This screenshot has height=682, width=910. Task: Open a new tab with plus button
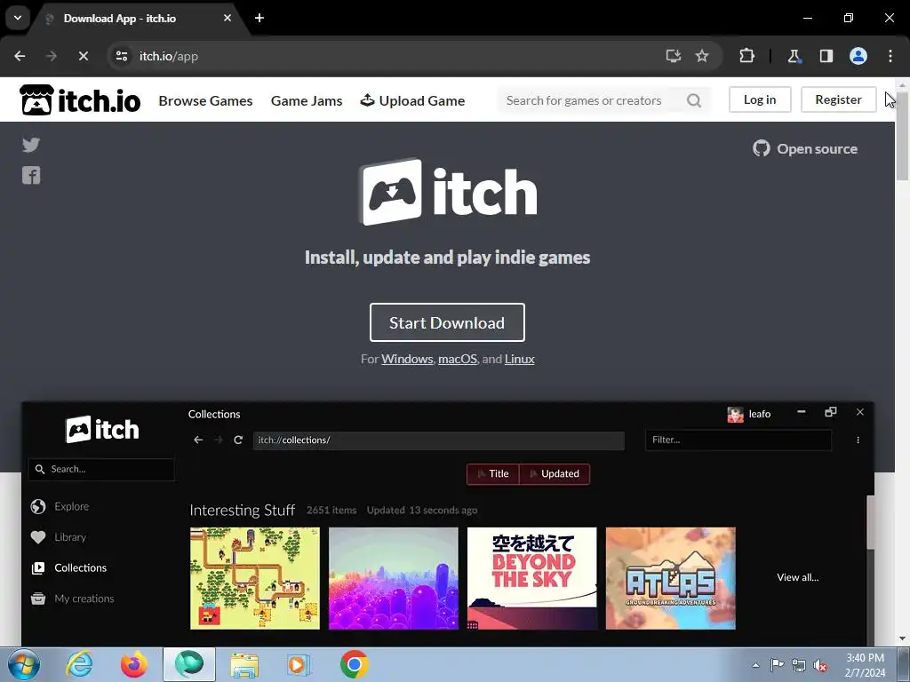pos(259,18)
